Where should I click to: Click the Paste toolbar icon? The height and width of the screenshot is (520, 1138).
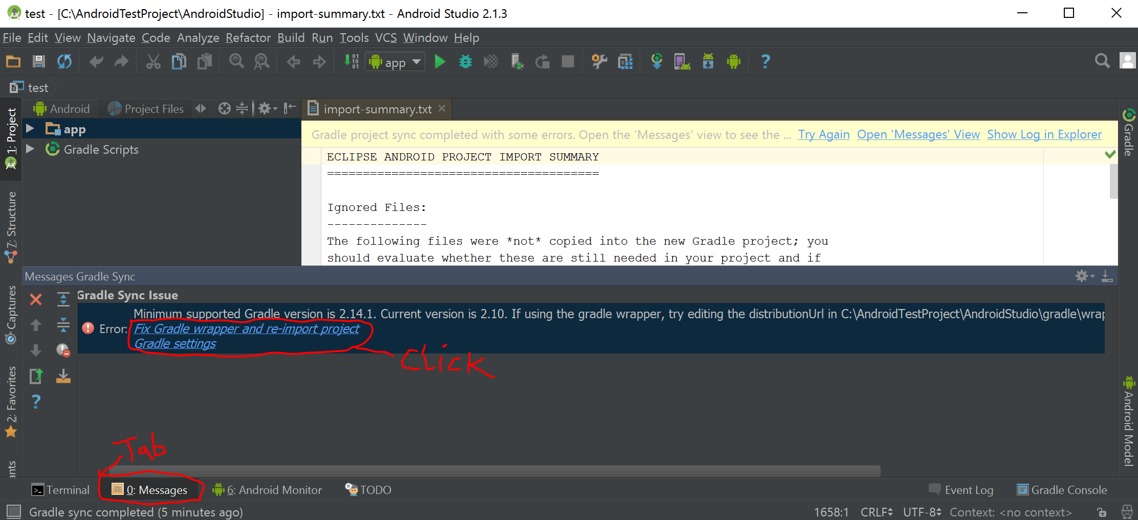pyautogui.click(x=205, y=62)
